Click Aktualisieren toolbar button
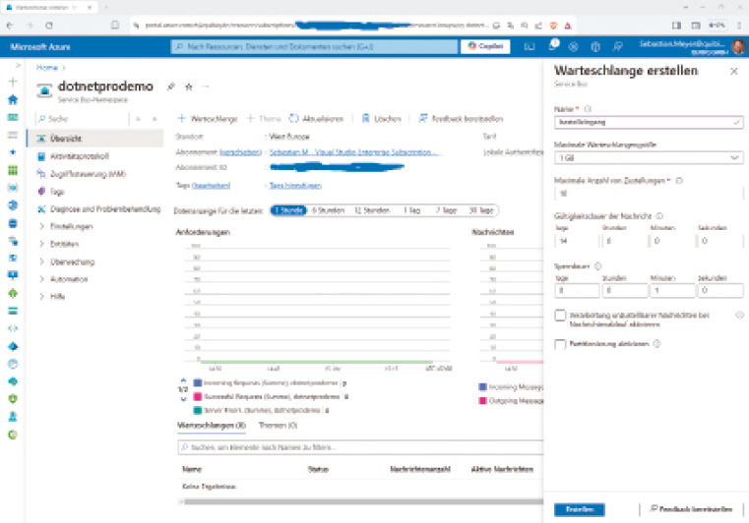The height and width of the screenshot is (523, 749). coord(316,118)
